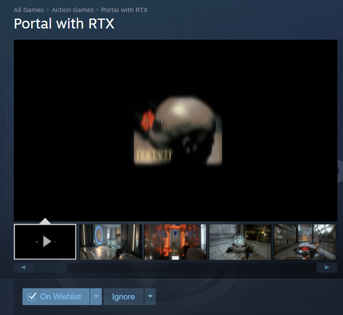
Task: Click the left arrow of thumbnail strip
Action: [x=24, y=268]
